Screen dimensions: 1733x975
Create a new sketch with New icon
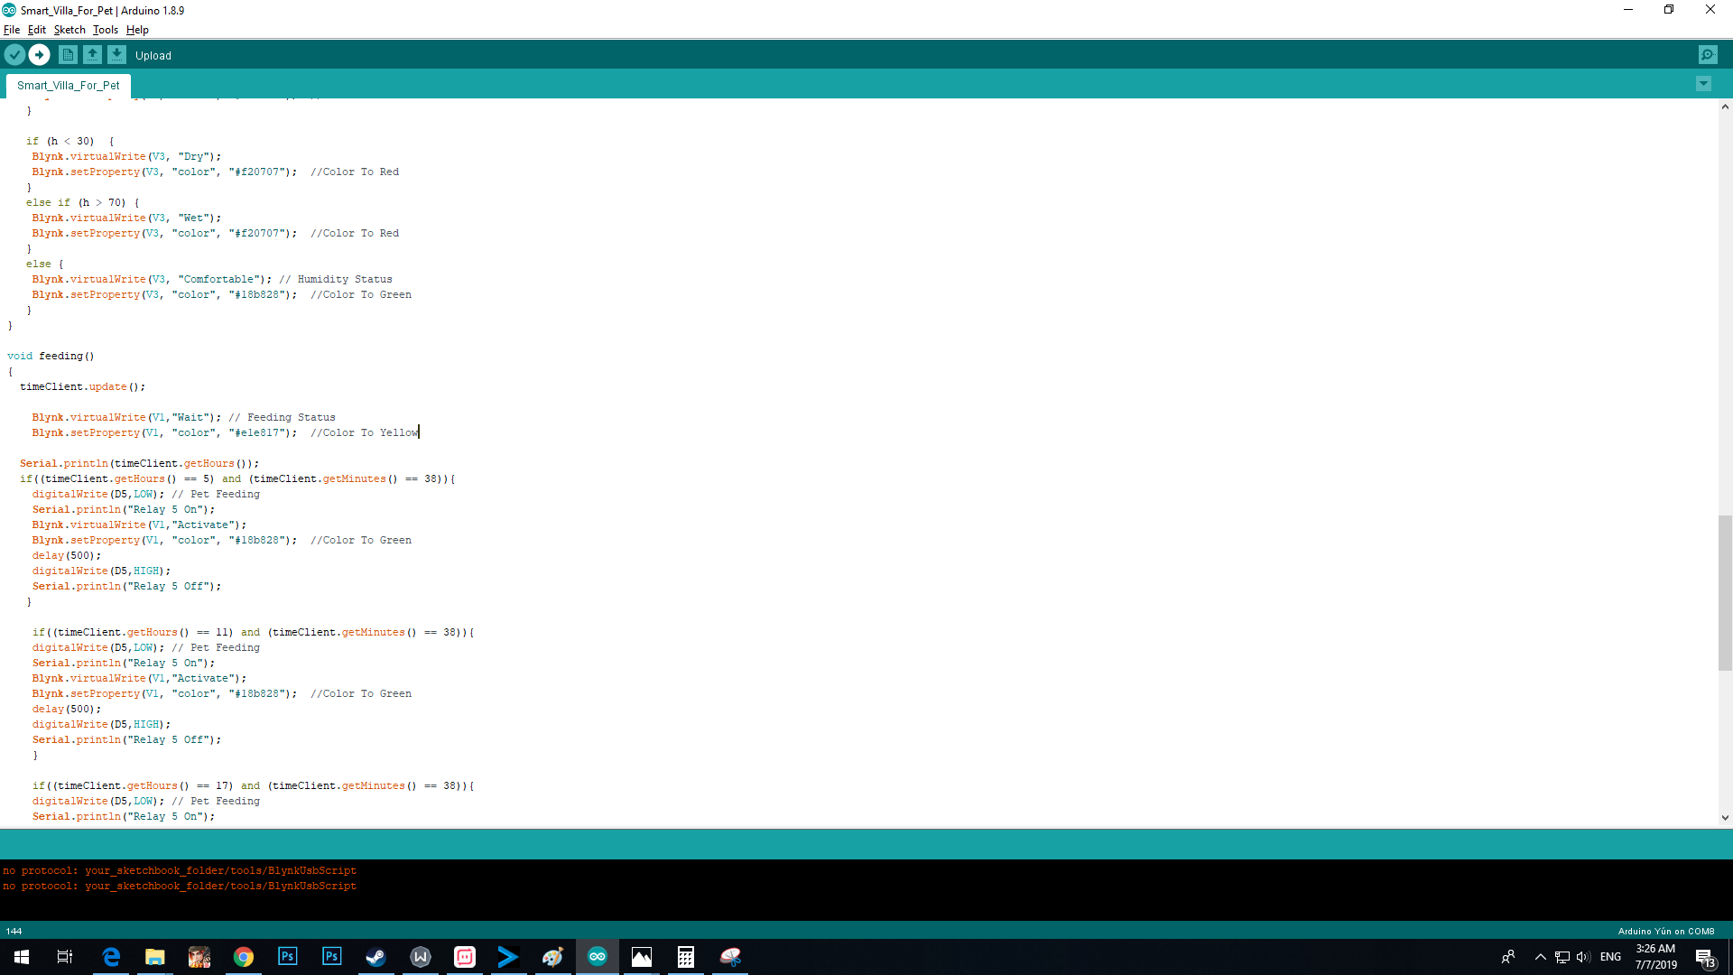coord(68,55)
